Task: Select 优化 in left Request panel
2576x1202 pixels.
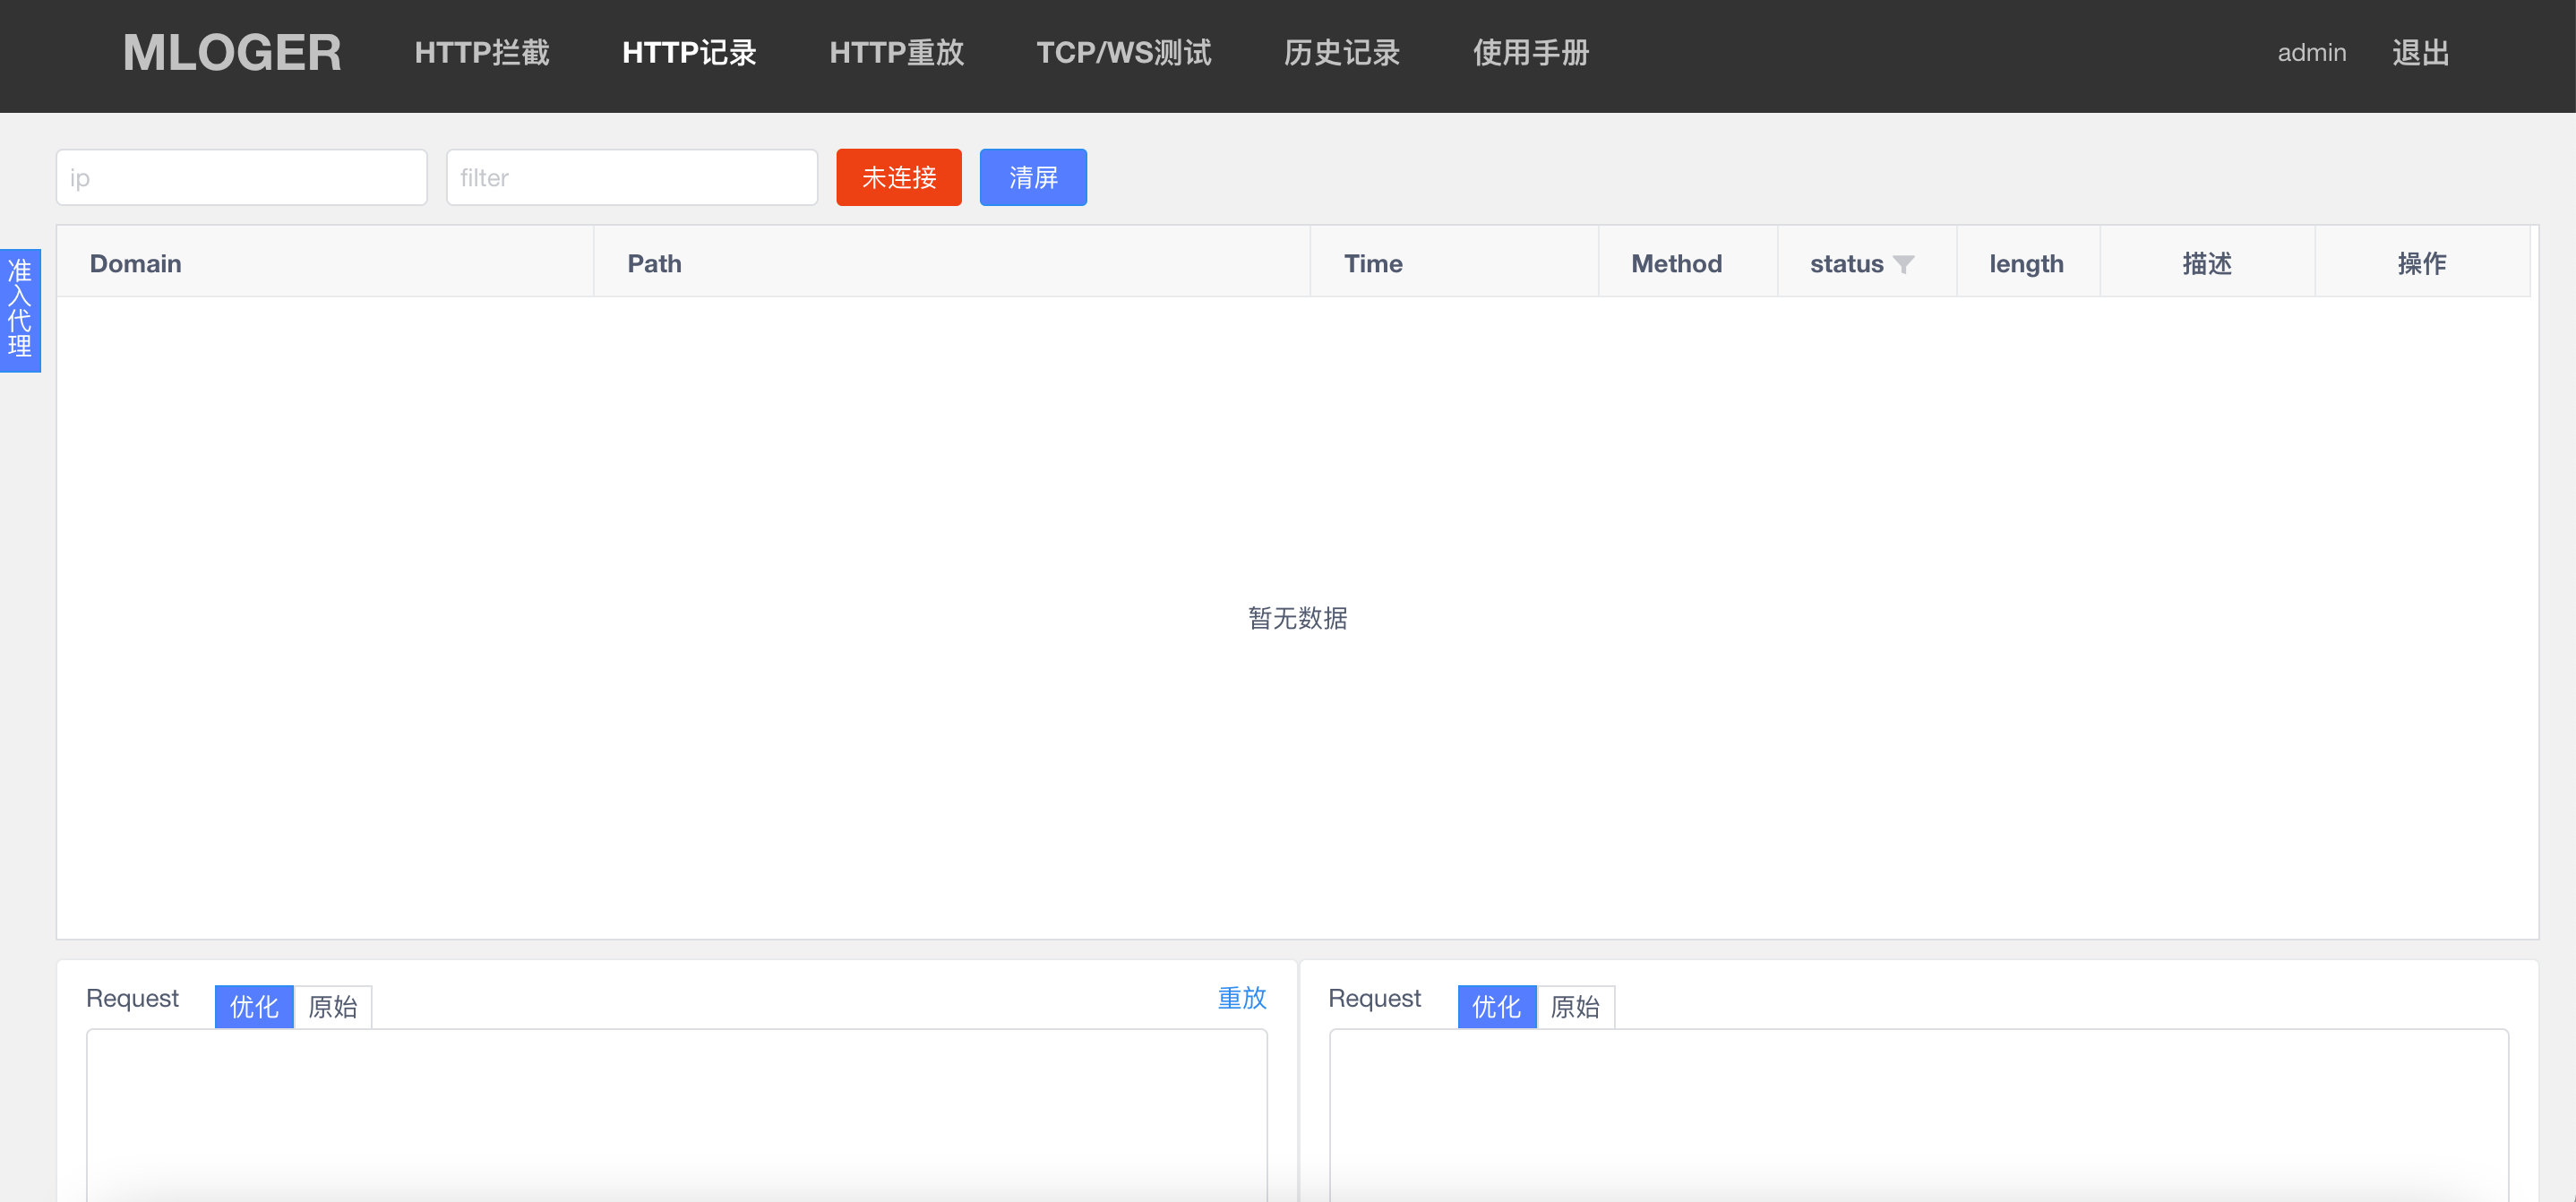Action: coord(254,1006)
